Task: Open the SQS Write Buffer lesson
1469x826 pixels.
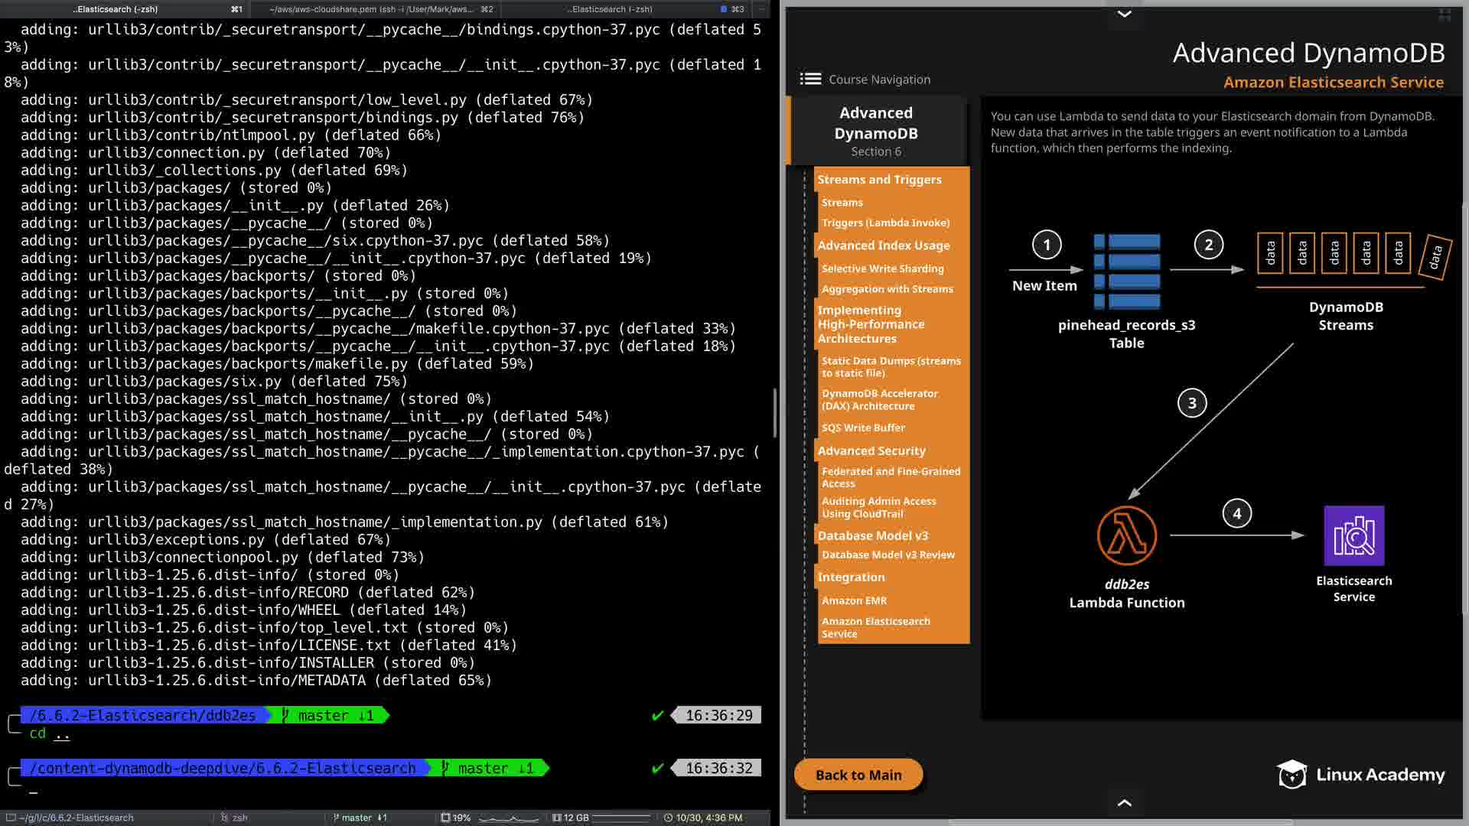Action: [x=863, y=428]
